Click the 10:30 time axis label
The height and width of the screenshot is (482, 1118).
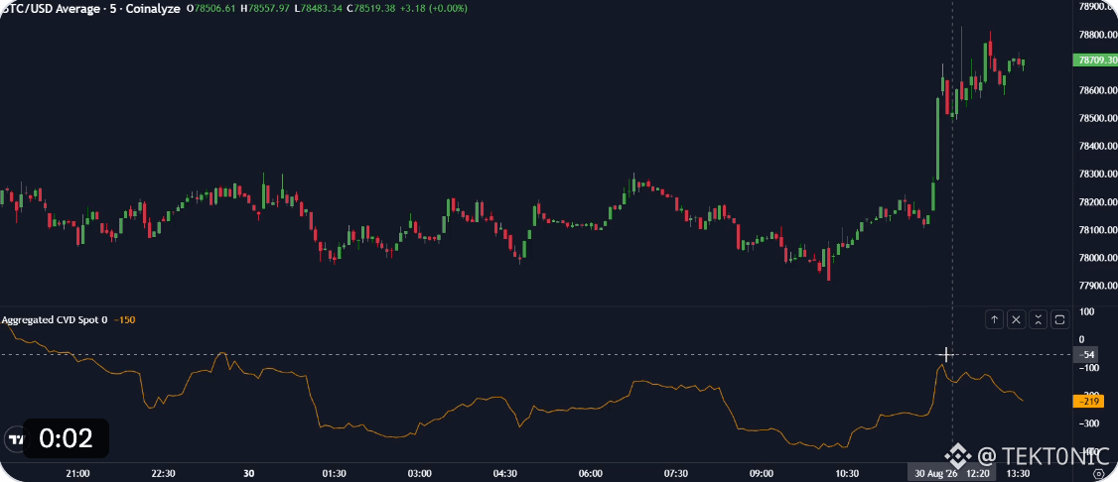[x=846, y=473]
